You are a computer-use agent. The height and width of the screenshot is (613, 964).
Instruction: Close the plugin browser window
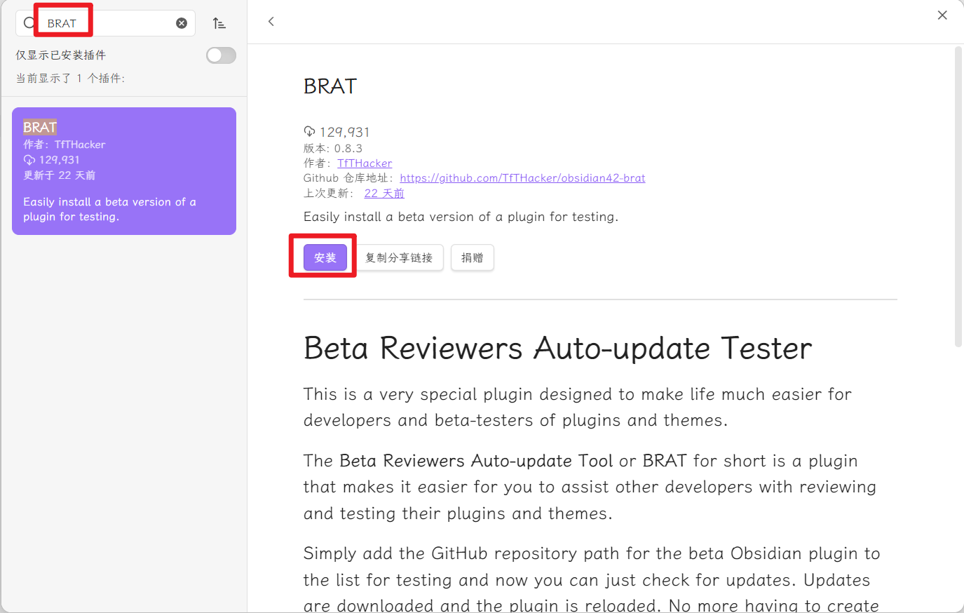(x=942, y=15)
